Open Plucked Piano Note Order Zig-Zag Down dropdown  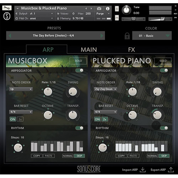(105, 89)
